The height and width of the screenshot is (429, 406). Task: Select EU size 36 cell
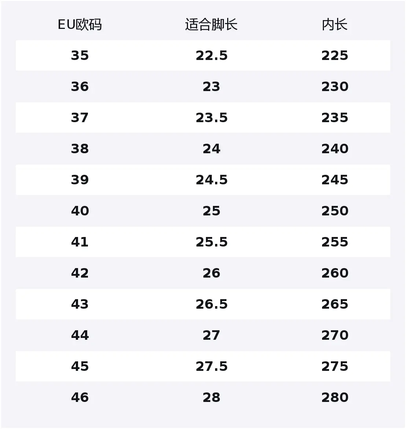(x=80, y=87)
